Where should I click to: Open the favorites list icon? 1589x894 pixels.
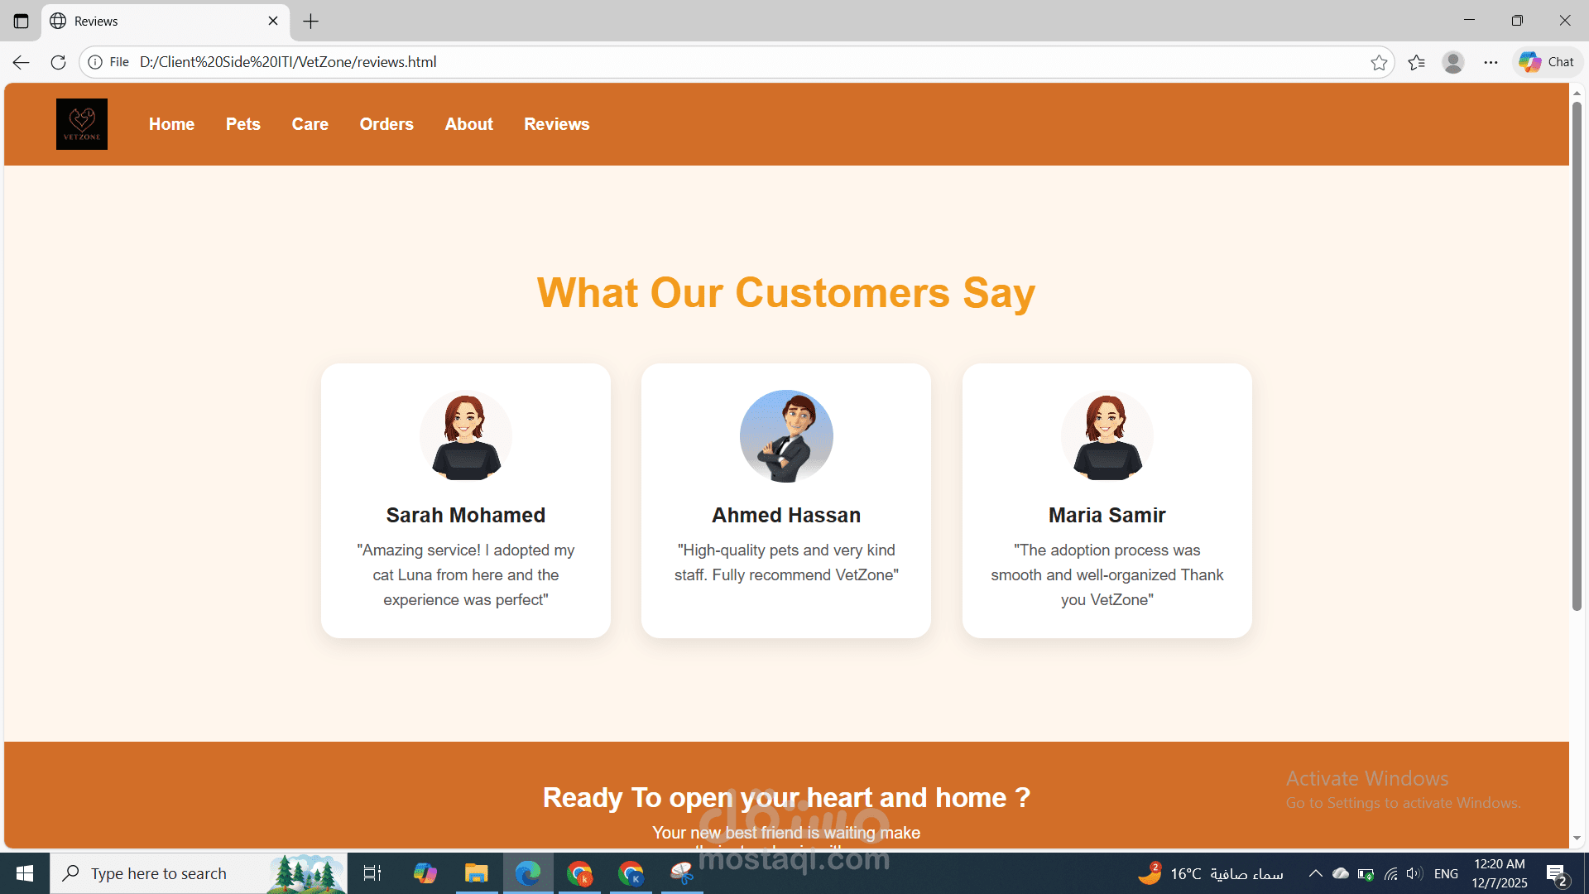tap(1416, 62)
